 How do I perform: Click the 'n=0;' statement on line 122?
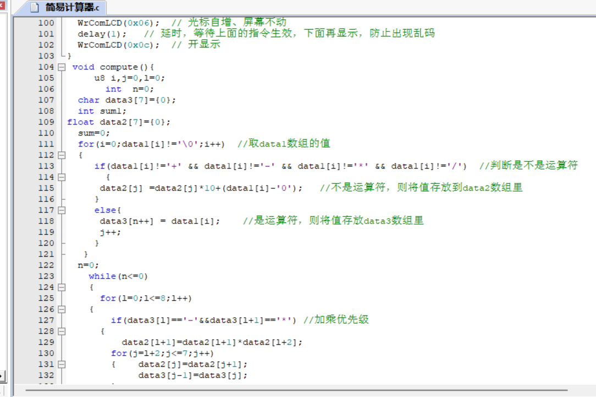(x=88, y=265)
